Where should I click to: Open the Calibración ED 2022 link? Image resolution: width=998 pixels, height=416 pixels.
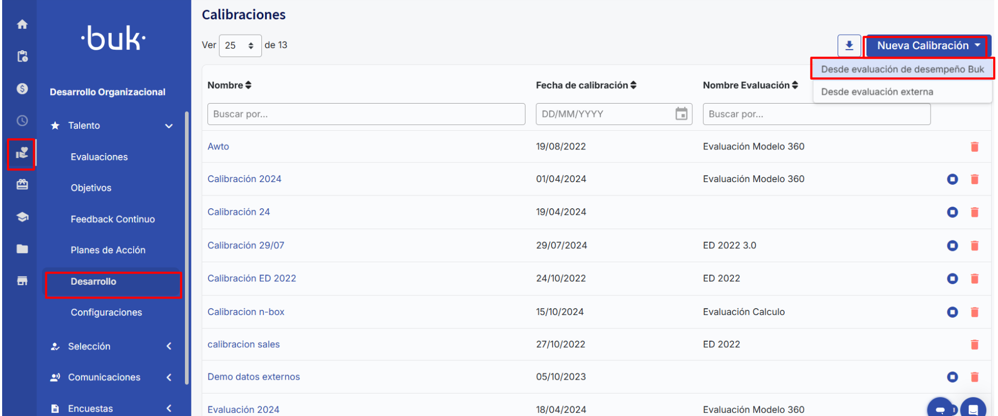click(x=251, y=278)
